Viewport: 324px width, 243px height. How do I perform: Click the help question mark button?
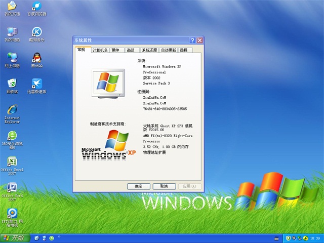(192, 40)
